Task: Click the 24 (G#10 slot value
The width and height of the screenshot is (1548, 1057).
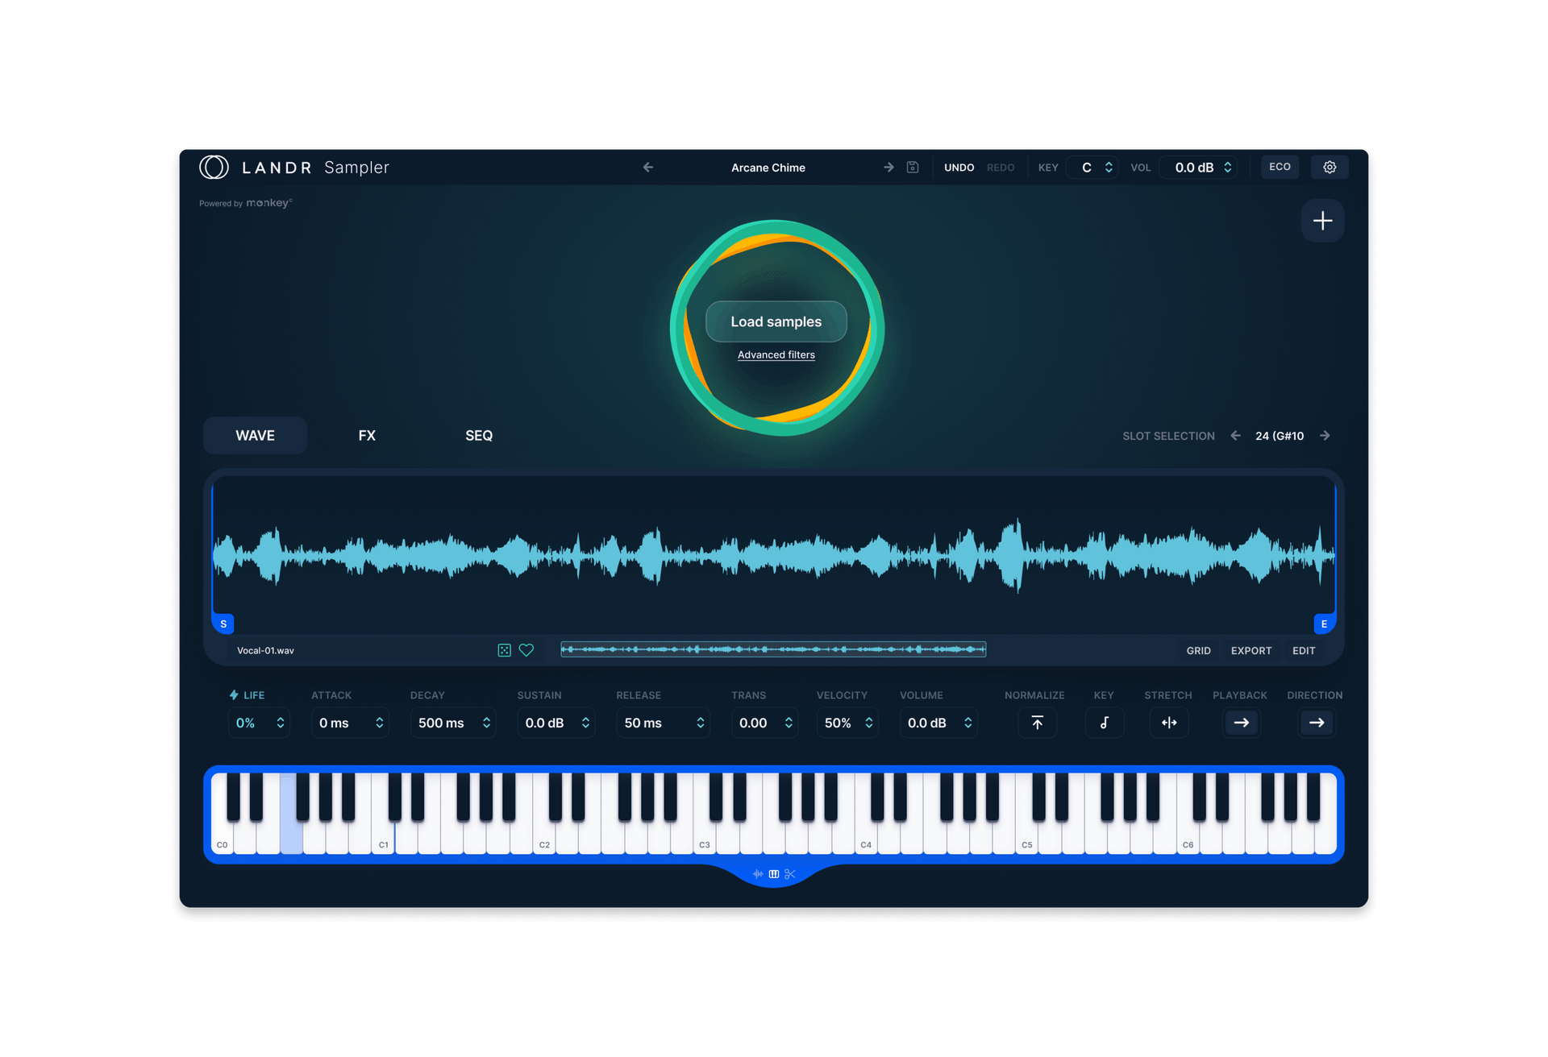Action: point(1280,436)
